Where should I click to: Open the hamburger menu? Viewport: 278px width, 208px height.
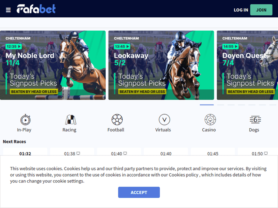click(8, 10)
